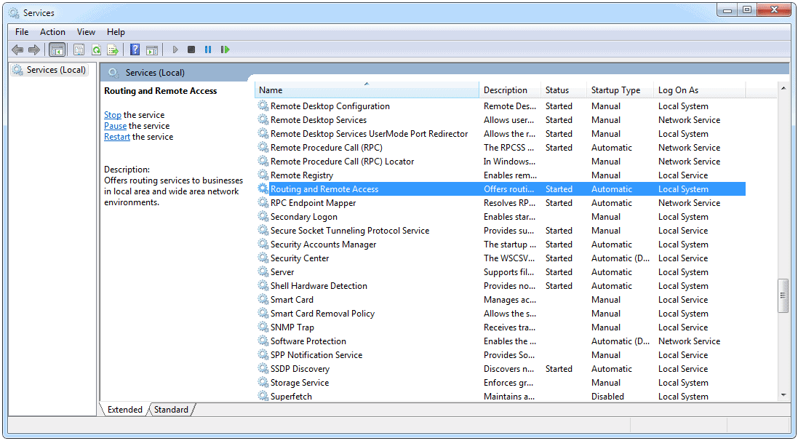This screenshot has width=798, height=441.
Task: Sort by the Name column header
Action: [367, 90]
